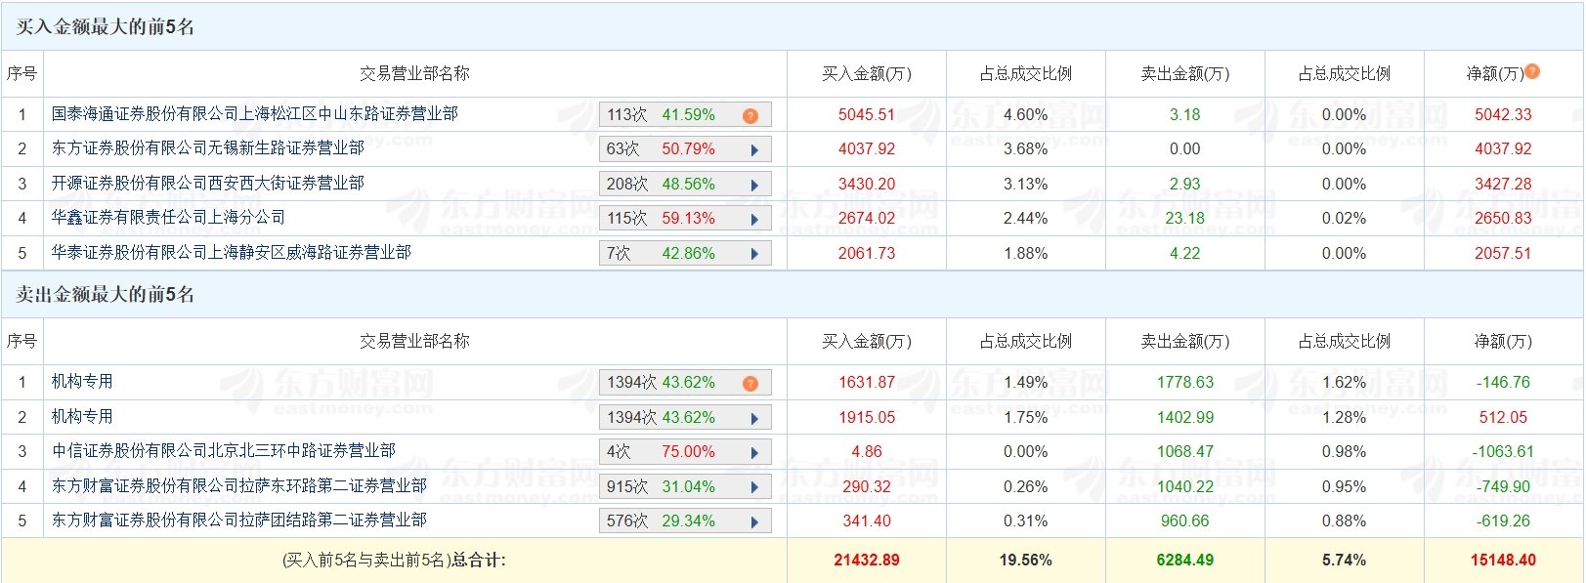
Task: Click 买入金额(万) header in sell table
Action: 867,341
